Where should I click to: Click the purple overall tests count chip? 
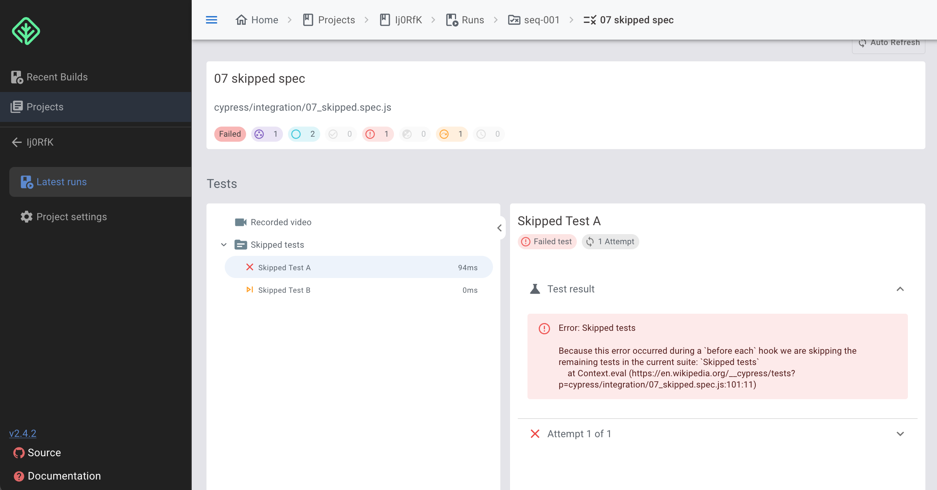[x=267, y=134]
